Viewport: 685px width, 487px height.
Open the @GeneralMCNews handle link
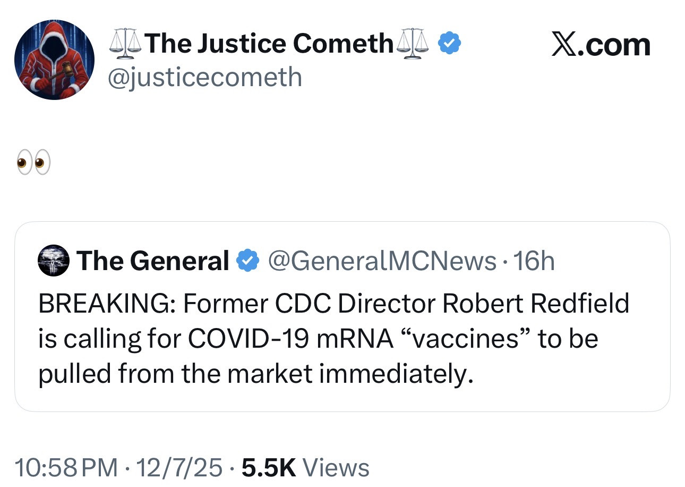click(x=381, y=261)
